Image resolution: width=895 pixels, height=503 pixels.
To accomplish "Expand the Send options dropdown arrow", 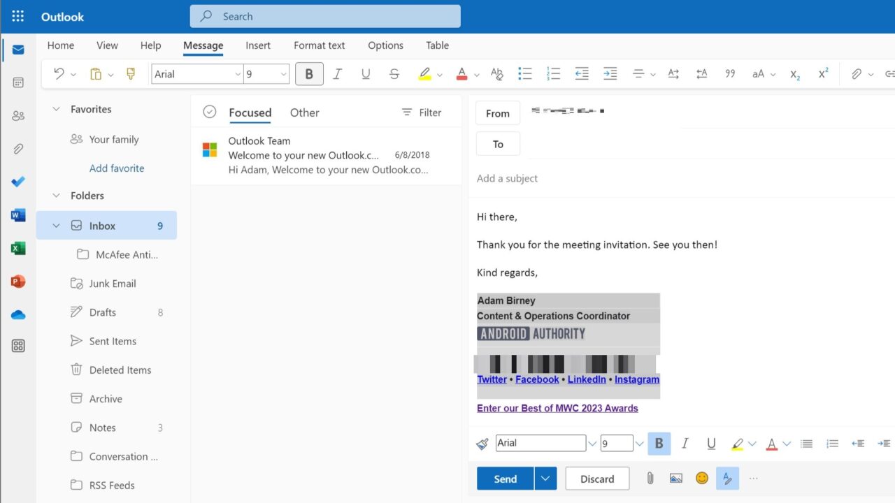I will (545, 479).
